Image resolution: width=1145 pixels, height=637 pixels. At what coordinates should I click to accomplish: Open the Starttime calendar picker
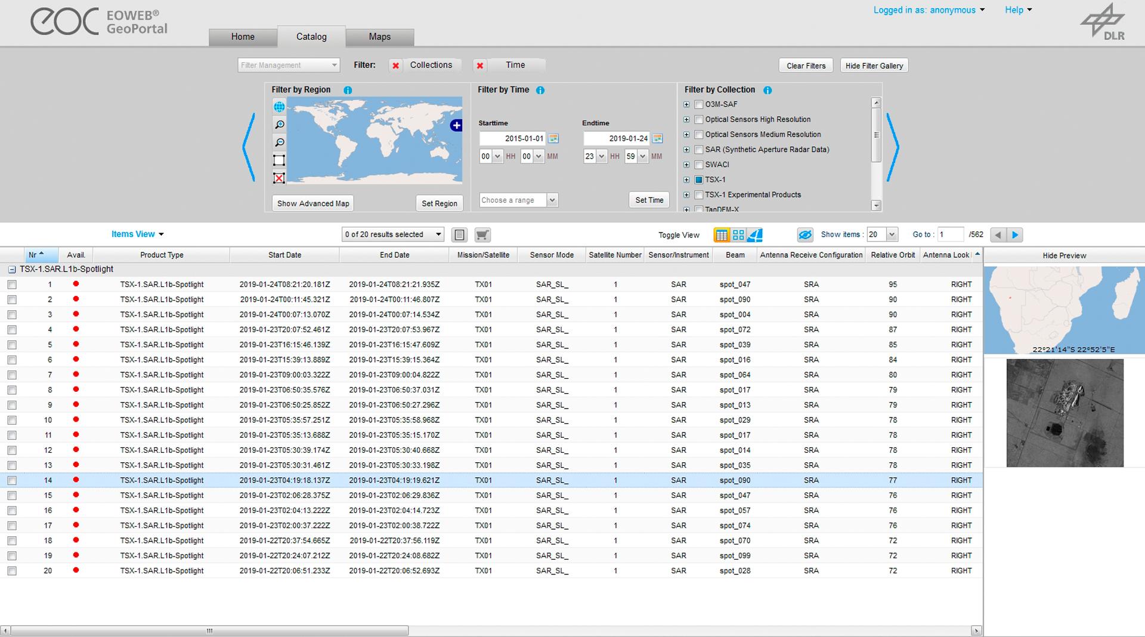553,138
